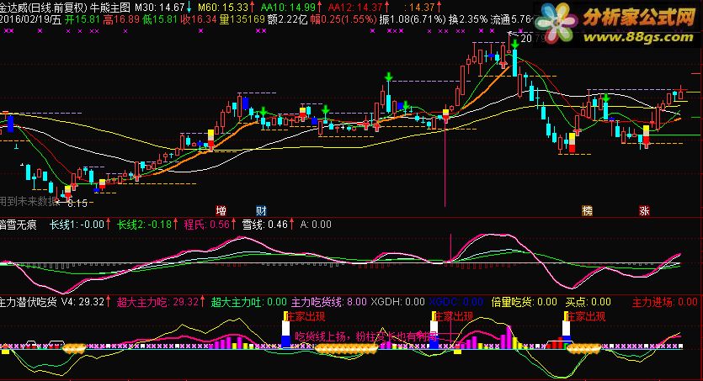Screen dimensions: 703x381
Task: Open the 增 info marker on the chart
Action: [221, 210]
